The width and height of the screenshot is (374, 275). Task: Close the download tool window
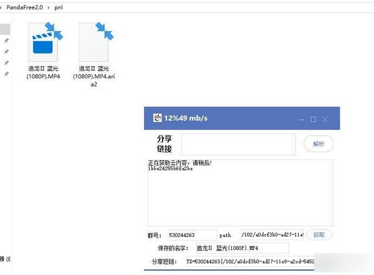pyautogui.click(x=325, y=119)
